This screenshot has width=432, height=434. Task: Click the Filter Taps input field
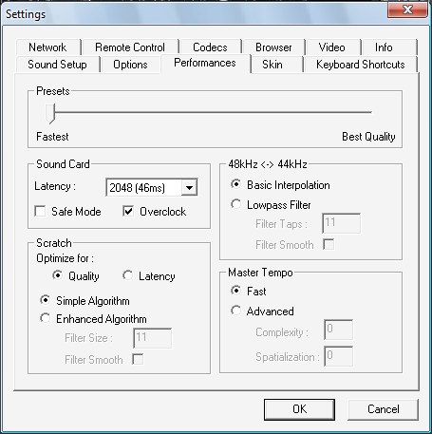pos(341,223)
